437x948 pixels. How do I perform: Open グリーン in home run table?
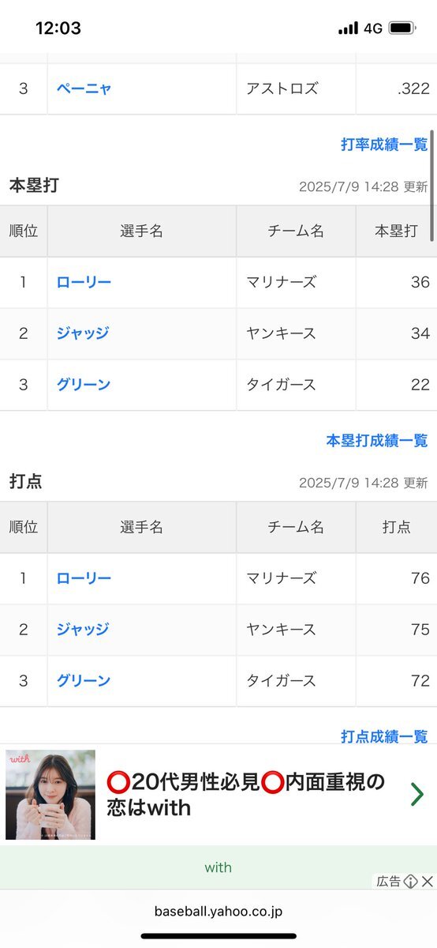[x=84, y=385]
